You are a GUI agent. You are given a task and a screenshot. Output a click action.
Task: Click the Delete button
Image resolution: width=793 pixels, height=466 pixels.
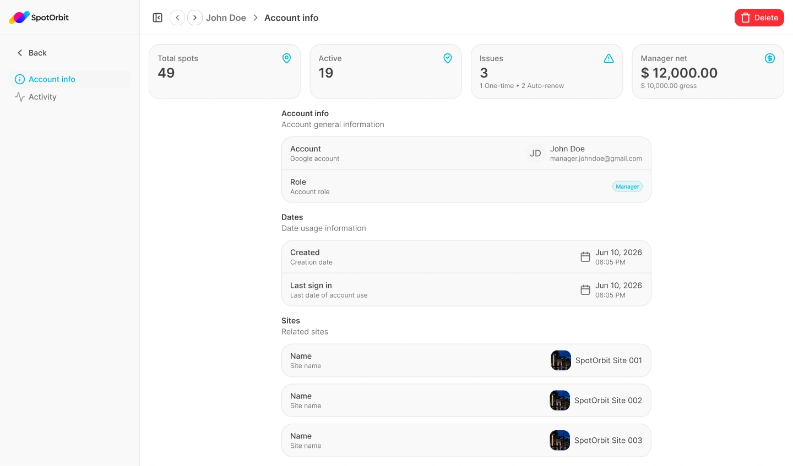pyautogui.click(x=759, y=18)
